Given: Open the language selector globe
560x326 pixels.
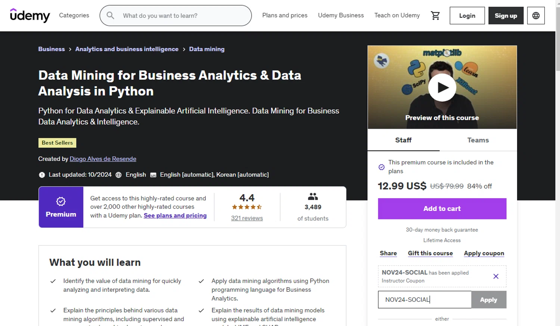Looking at the screenshot, I should click(536, 16).
